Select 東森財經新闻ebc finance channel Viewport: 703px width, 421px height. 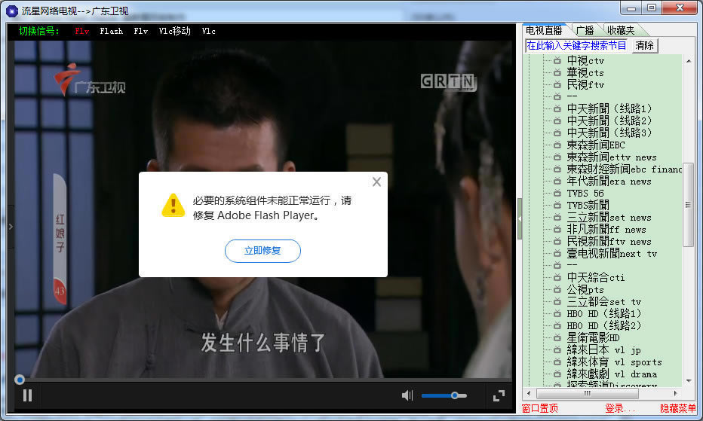[x=624, y=169]
